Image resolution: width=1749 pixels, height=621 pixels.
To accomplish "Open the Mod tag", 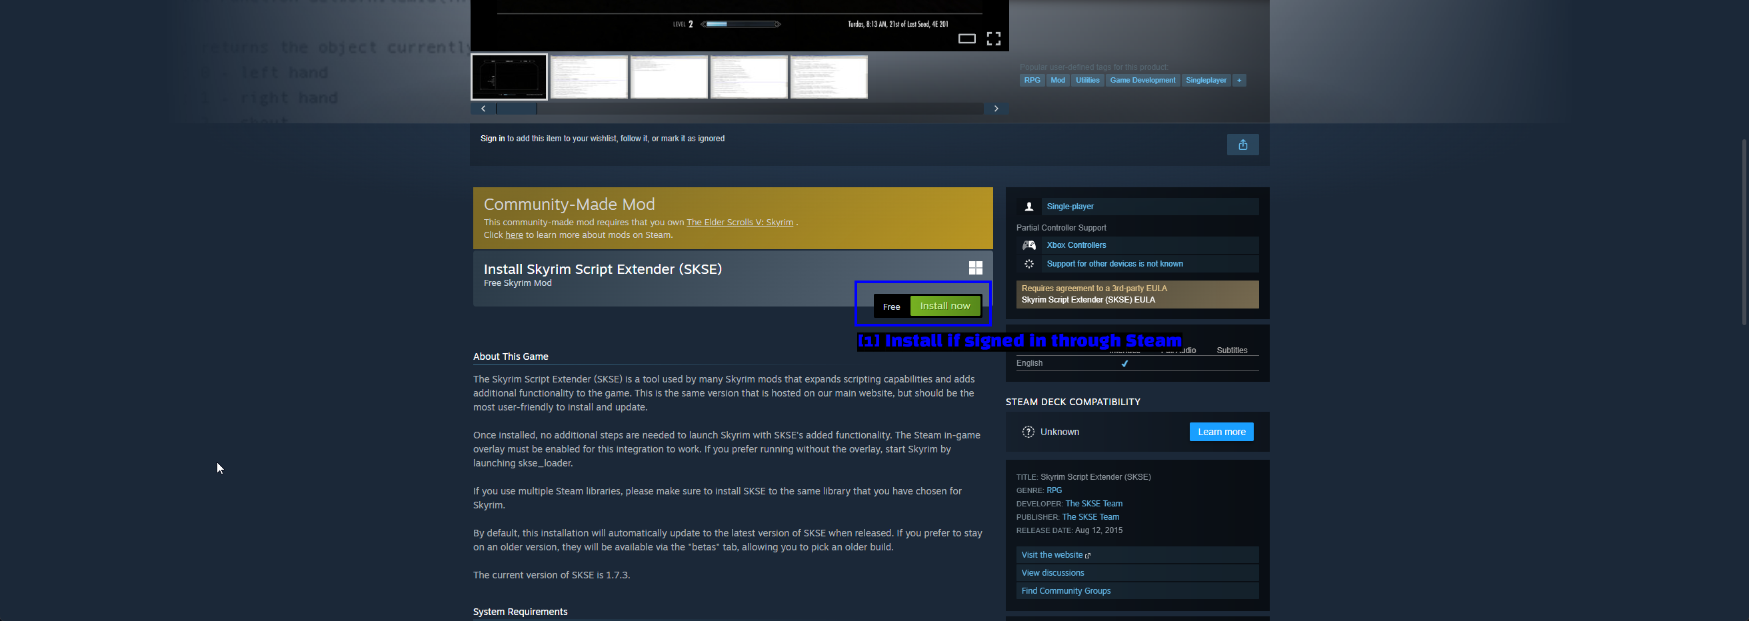I will click(x=1058, y=80).
